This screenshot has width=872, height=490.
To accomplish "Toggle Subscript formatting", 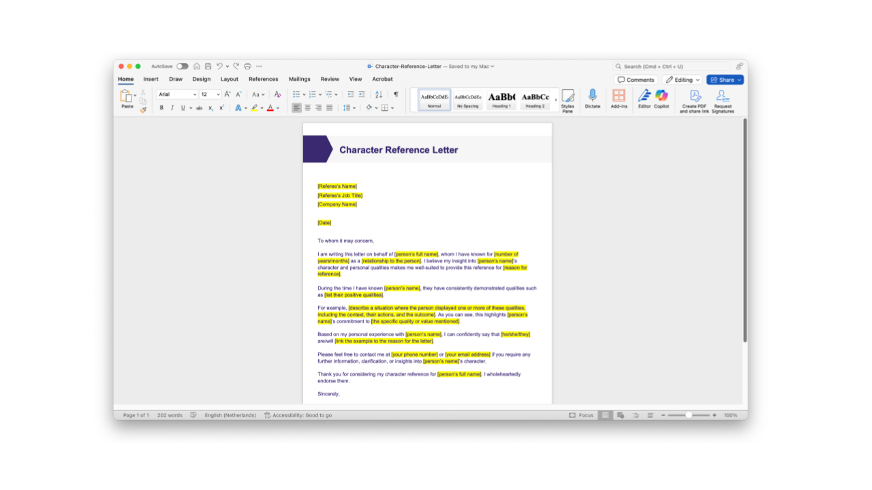I will (211, 108).
